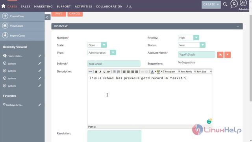Open the search magnifier icon
The height and width of the screenshot is (142, 252).
coord(225,4)
